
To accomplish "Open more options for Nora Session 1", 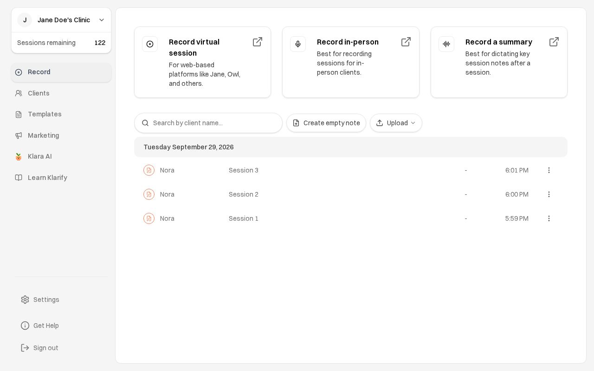I will pyautogui.click(x=549, y=218).
